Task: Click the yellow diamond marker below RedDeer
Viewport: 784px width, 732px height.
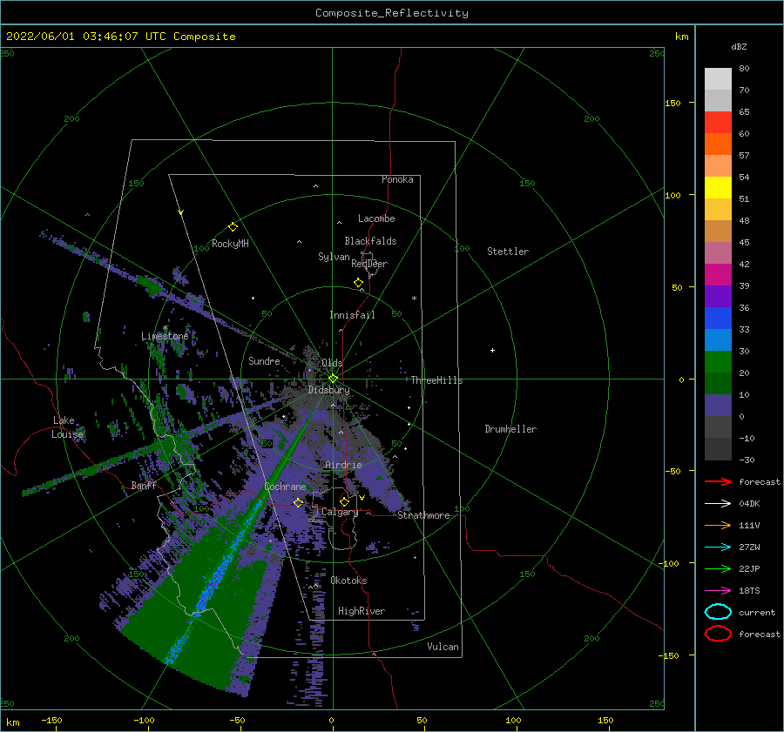Action: (358, 283)
